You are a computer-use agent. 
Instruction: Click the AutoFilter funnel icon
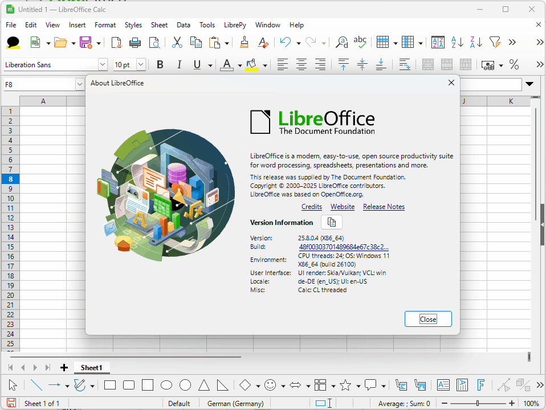pyautogui.click(x=495, y=43)
